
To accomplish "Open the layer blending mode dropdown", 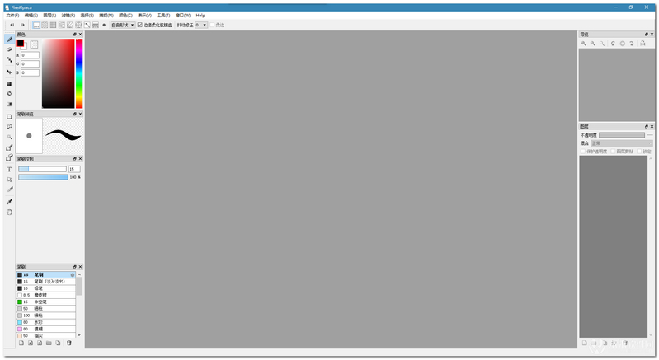I will tap(621, 143).
